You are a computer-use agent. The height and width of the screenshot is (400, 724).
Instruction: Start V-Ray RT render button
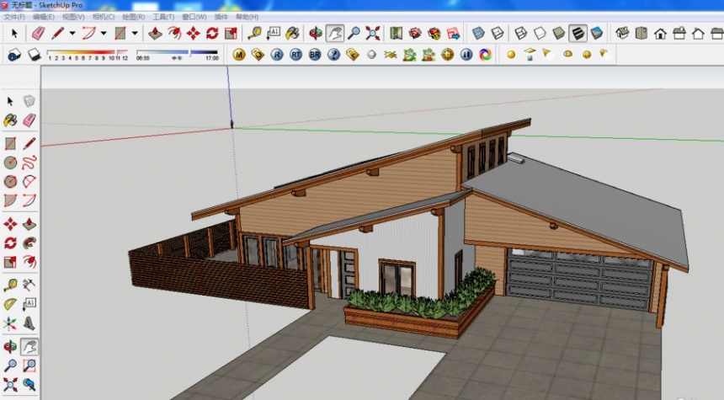point(295,55)
